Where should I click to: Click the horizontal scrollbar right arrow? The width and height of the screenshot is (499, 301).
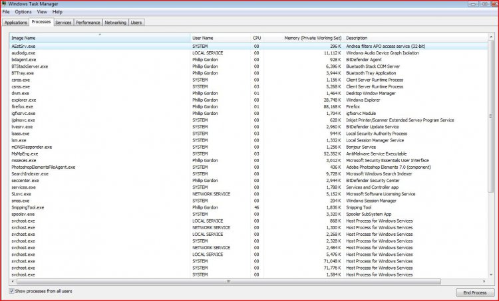point(484,281)
